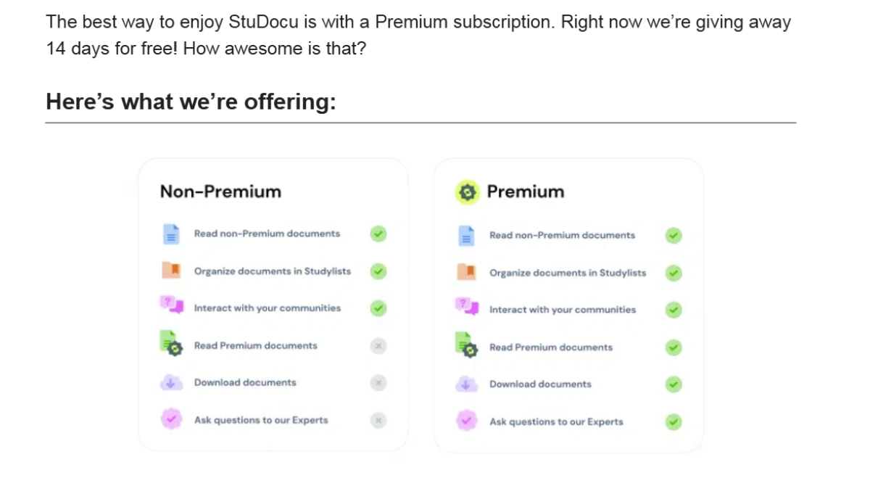Click download cloud icon in Non-Premium card
The width and height of the screenshot is (870, 499).
[170, 383]
